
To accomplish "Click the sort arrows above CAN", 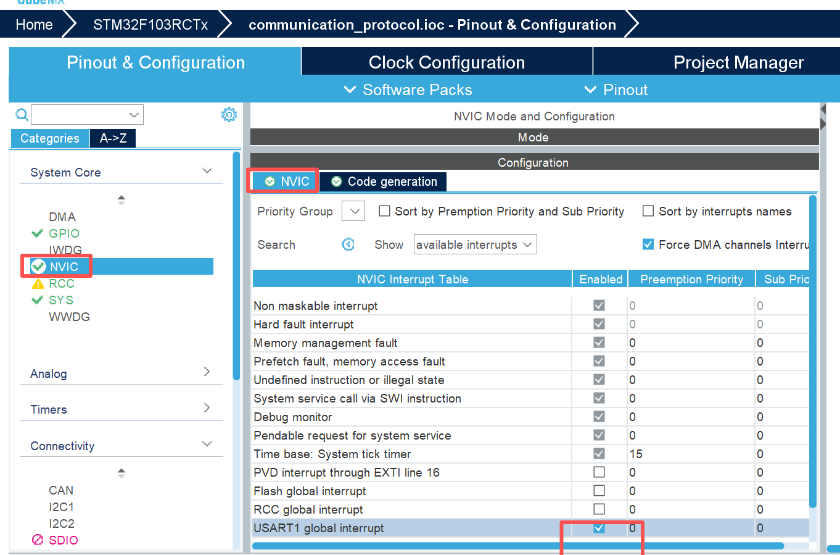I will 121,473.
